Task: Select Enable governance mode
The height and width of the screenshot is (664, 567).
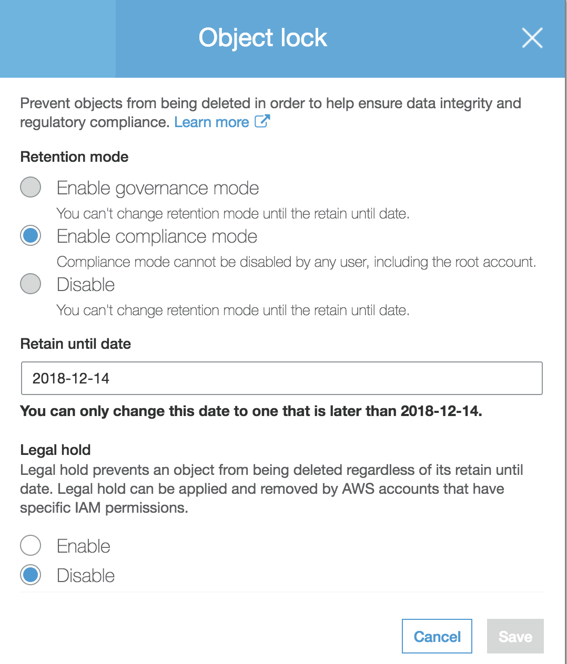Action: click(30, 186)
